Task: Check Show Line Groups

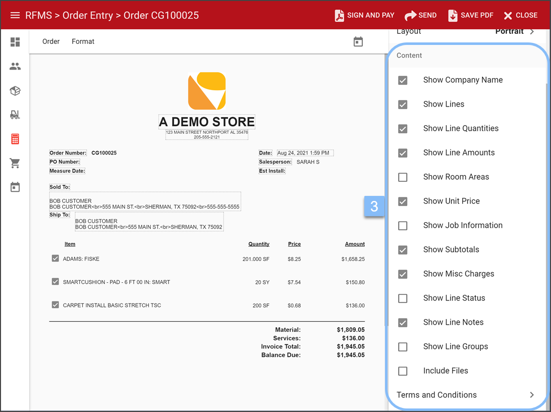Action: (x=403, y=347)
